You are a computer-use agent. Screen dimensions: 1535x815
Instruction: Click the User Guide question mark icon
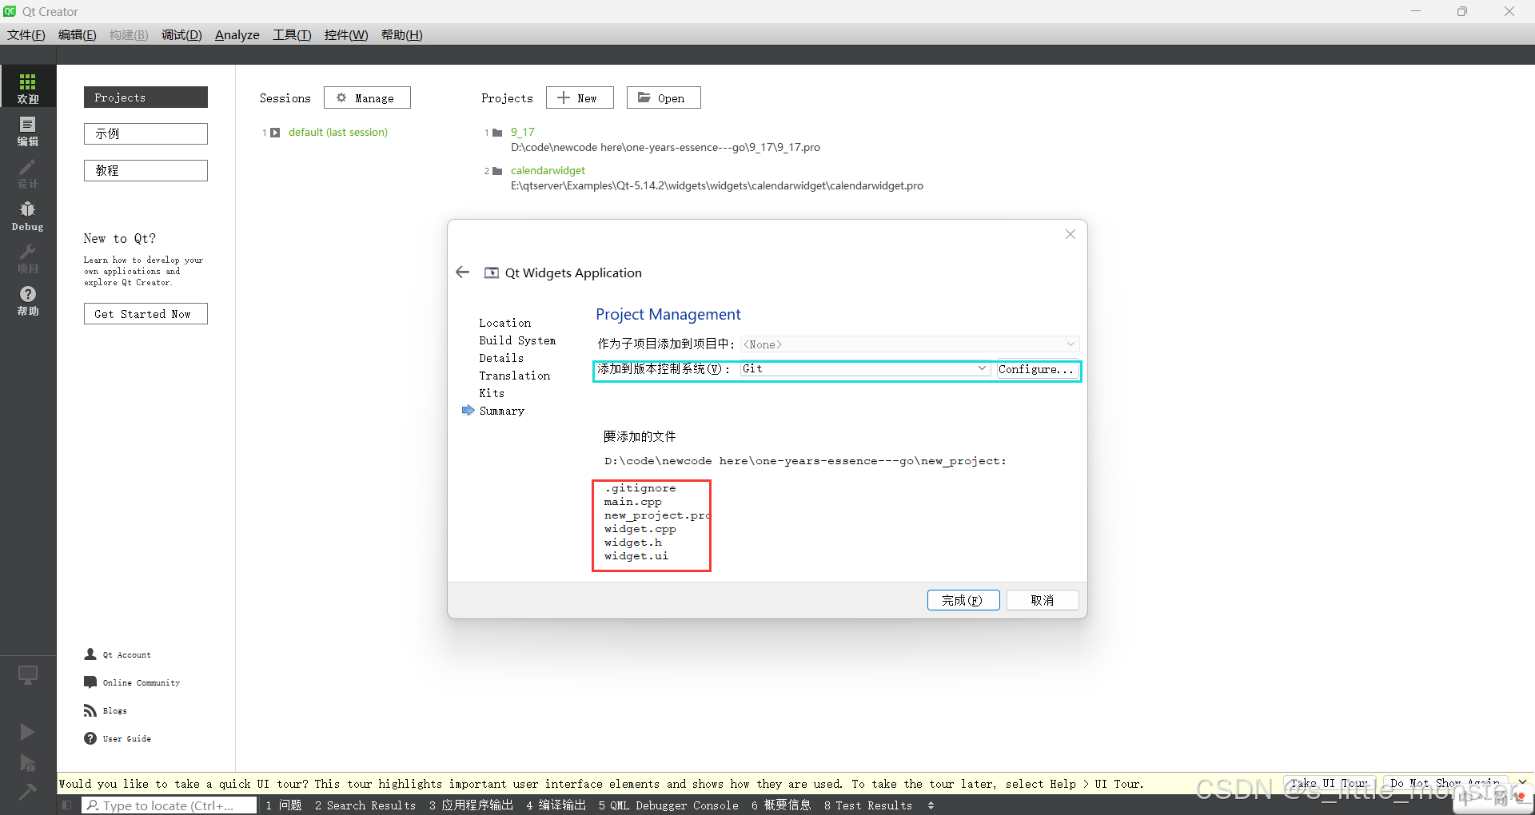tap(90, 738)
